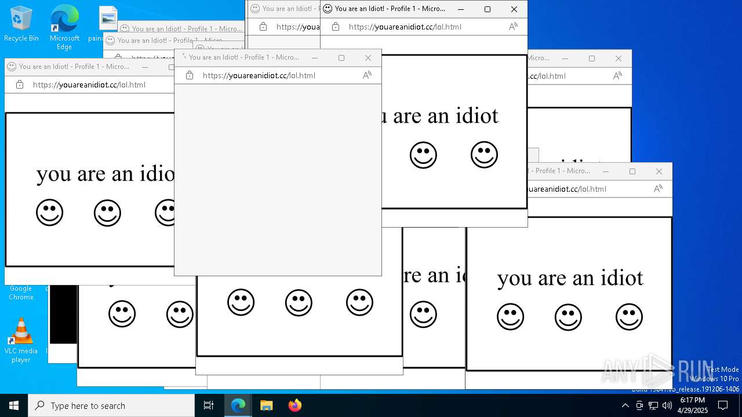Viewport: 742px width, 417px height.
Task: Close the lower-right 'uareanidiot.cc' window
Action: pyautogui.click(x=659, y=171)
